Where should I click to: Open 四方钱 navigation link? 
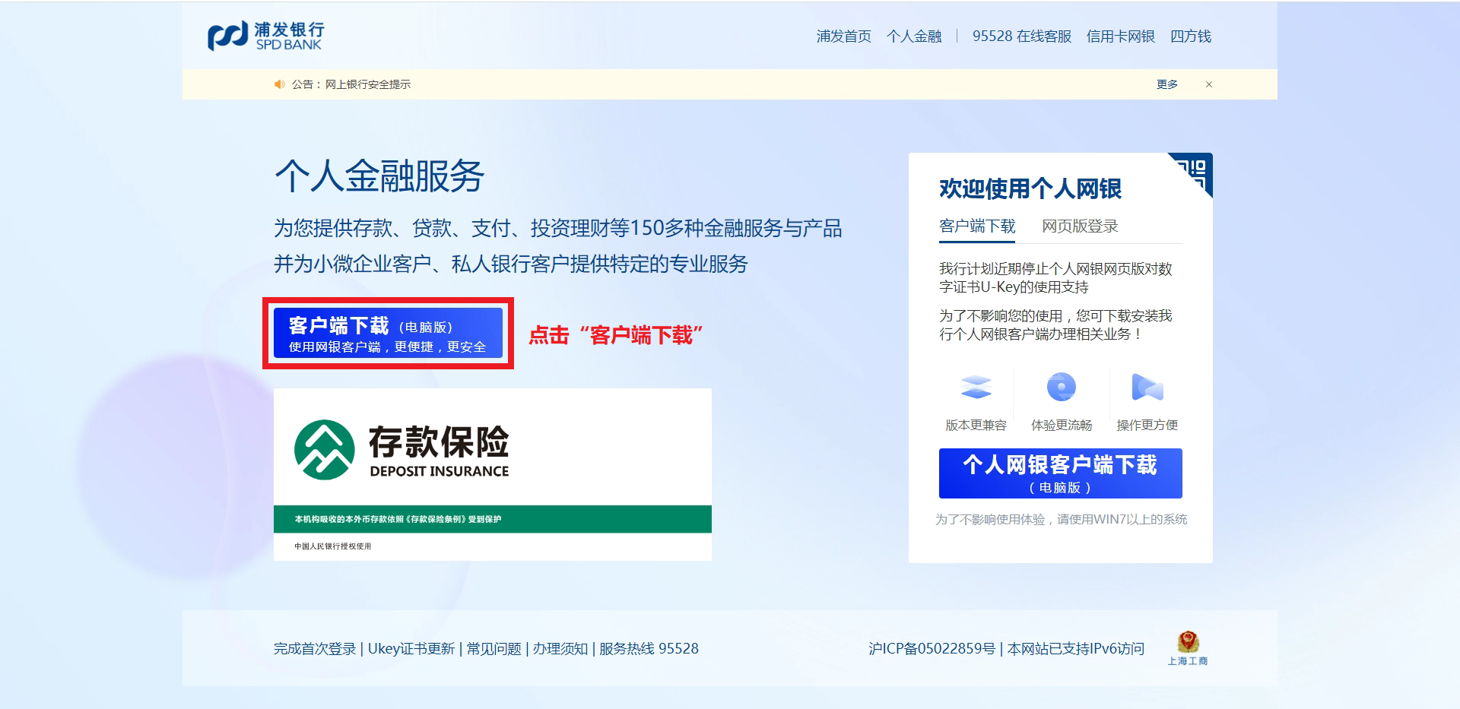1191,36
